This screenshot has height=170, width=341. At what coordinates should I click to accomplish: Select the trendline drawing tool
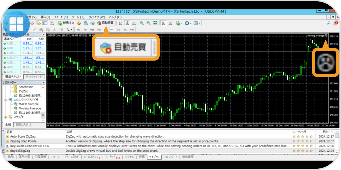pyautogui.click(x=35, y=29)
